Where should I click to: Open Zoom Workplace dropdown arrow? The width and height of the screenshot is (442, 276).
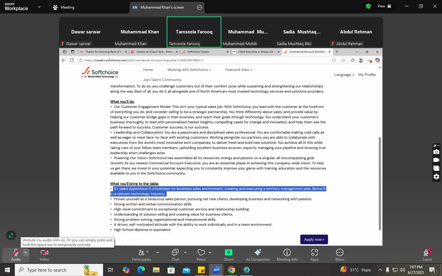(39, 7)
